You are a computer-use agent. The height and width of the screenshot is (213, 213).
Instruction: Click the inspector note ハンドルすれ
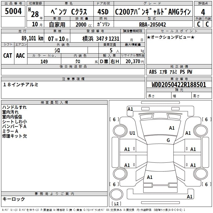pyautogui.click(x=14, y=107)
